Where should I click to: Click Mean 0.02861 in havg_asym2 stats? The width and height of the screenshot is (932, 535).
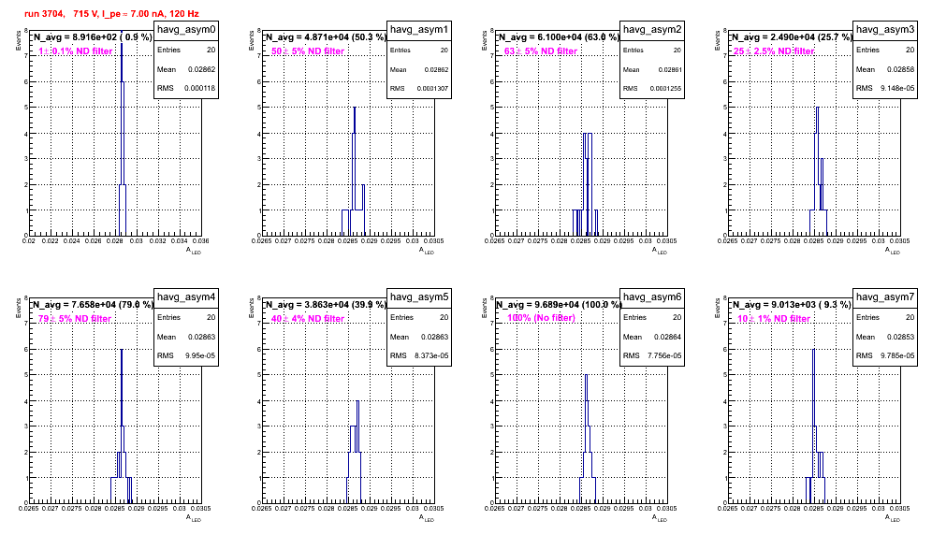(x=652, y=69)
